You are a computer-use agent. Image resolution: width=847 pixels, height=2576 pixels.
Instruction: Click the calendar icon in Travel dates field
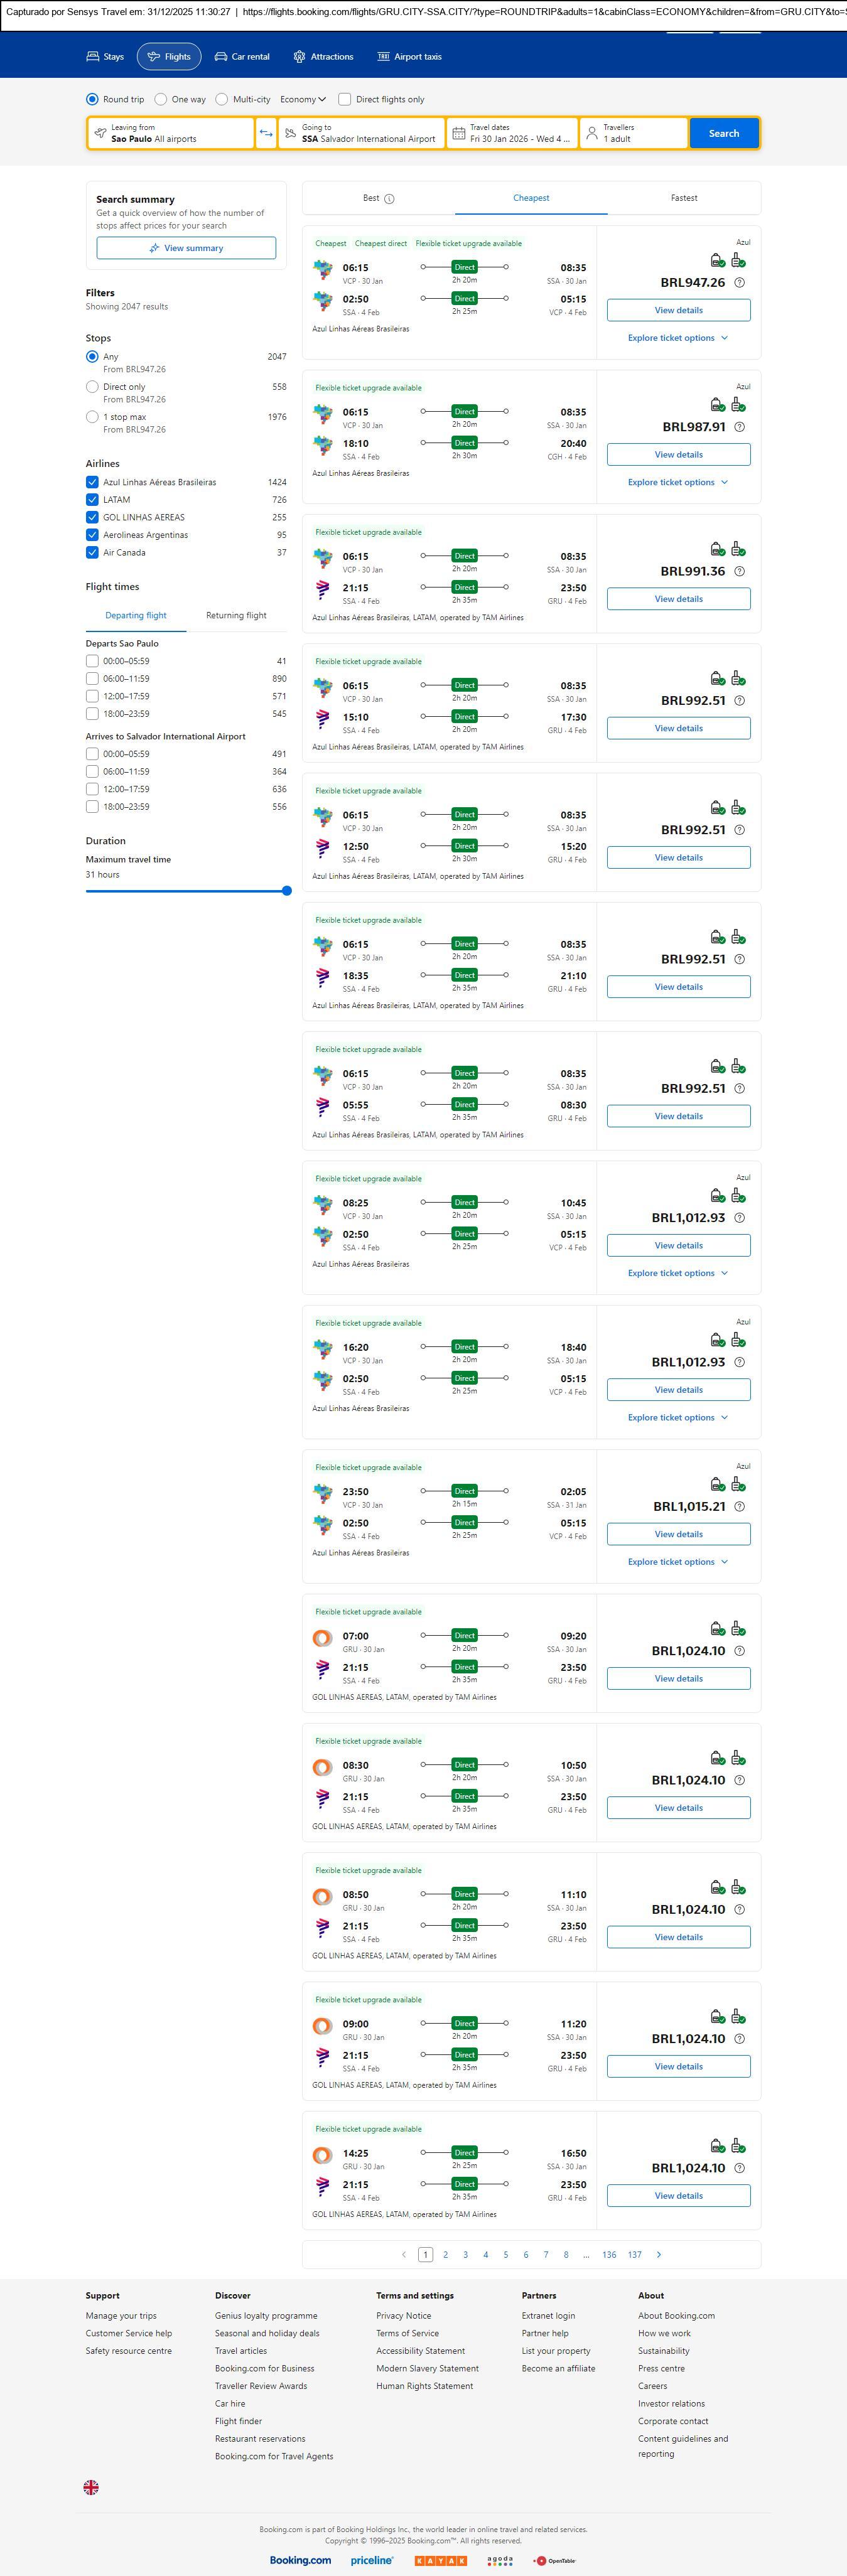(x=458, y=133)
